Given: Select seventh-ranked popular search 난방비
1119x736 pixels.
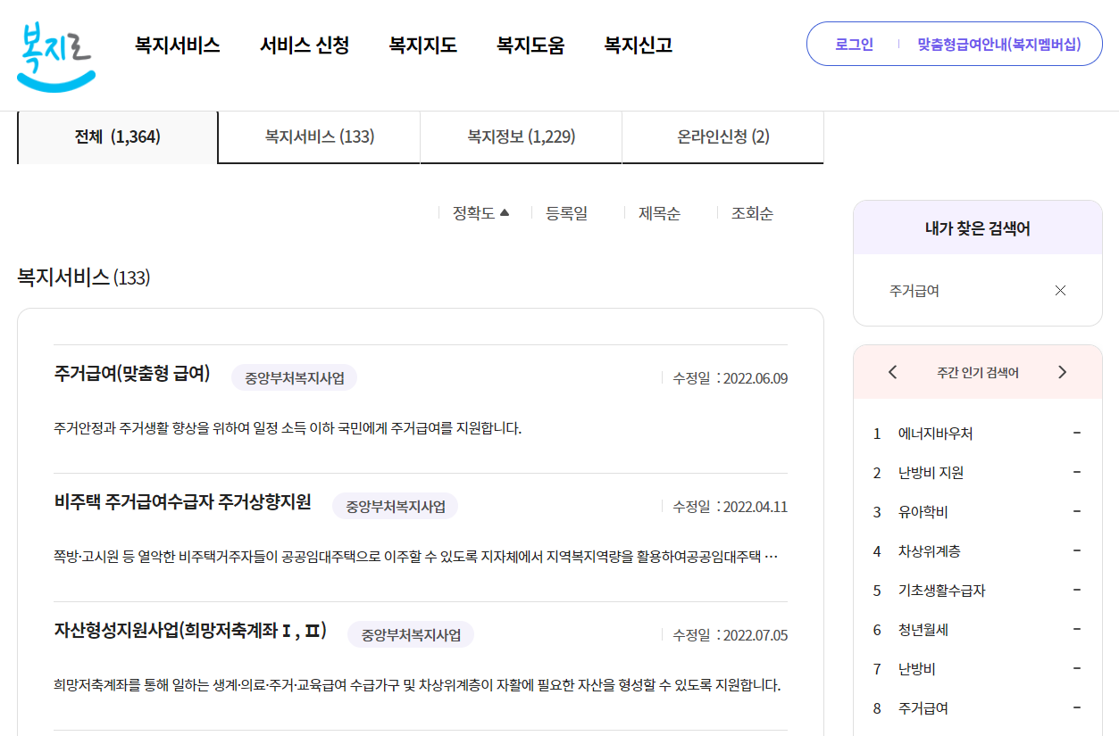Looking at the screenshot, I should (916, 669).
